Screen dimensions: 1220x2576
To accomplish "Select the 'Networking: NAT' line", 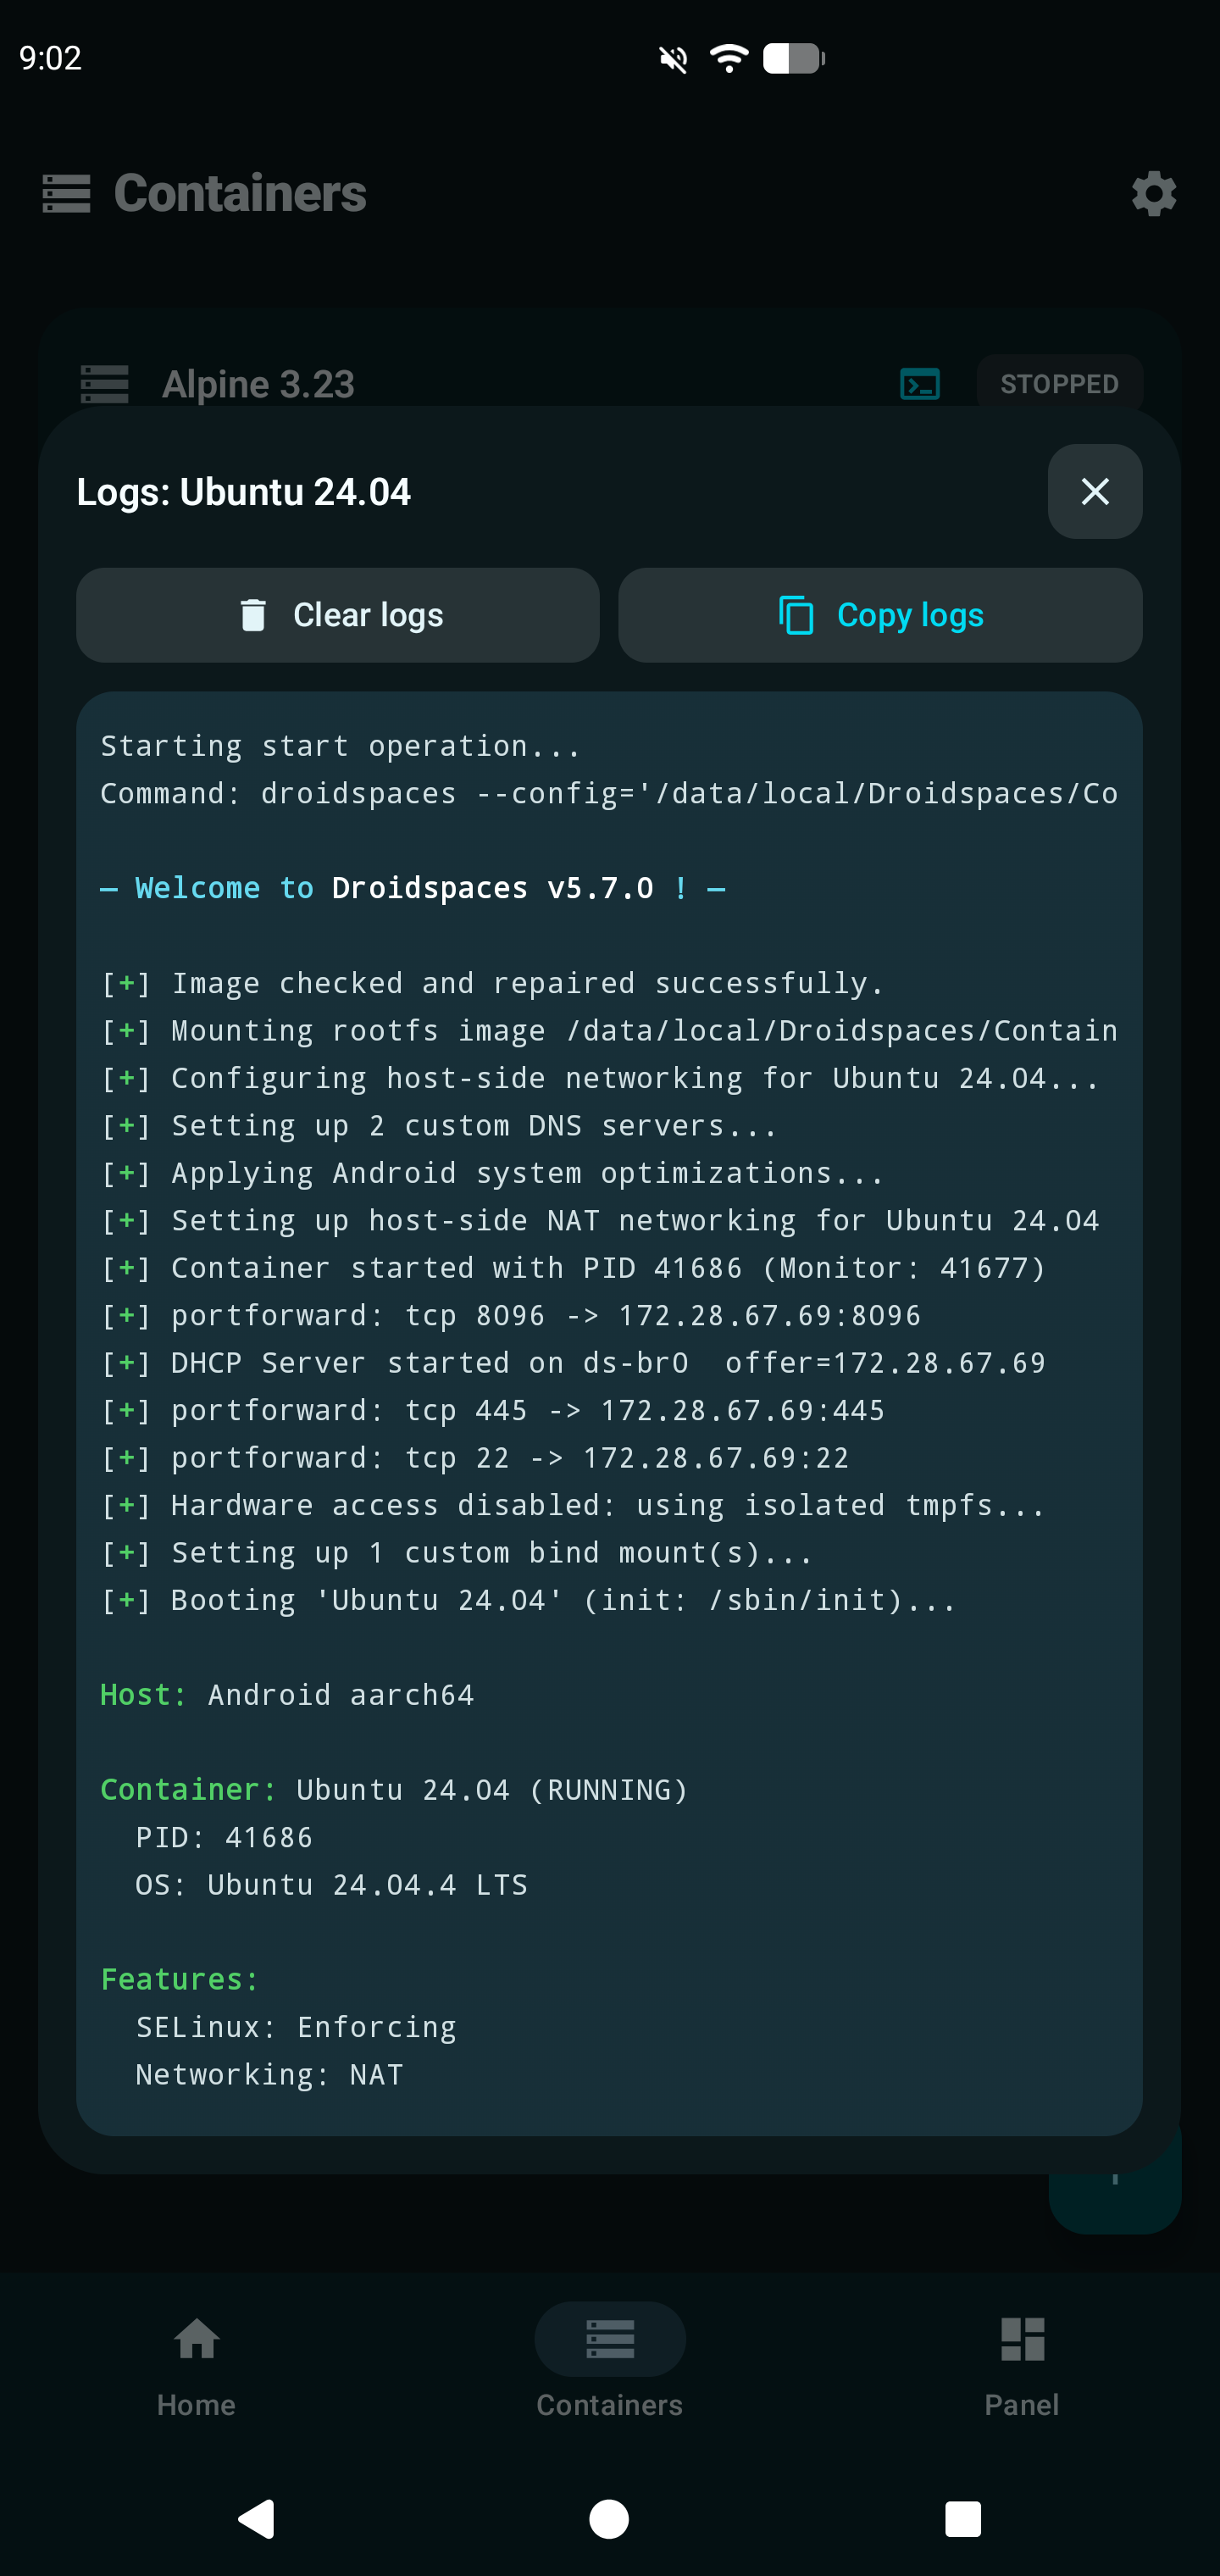I will click(x=269, y=2075).
